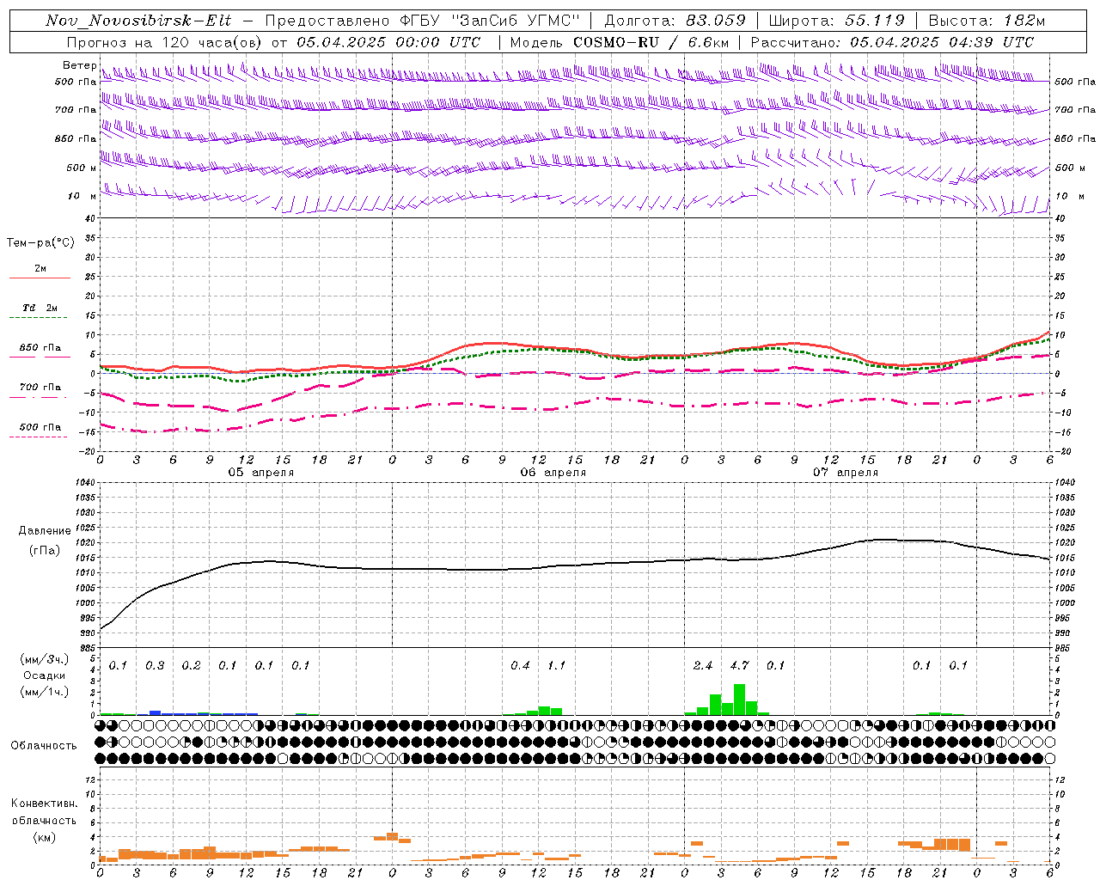Click the (км) unit under convective cloudiness
1100x880 pixels.
click(x=44, y=837)
